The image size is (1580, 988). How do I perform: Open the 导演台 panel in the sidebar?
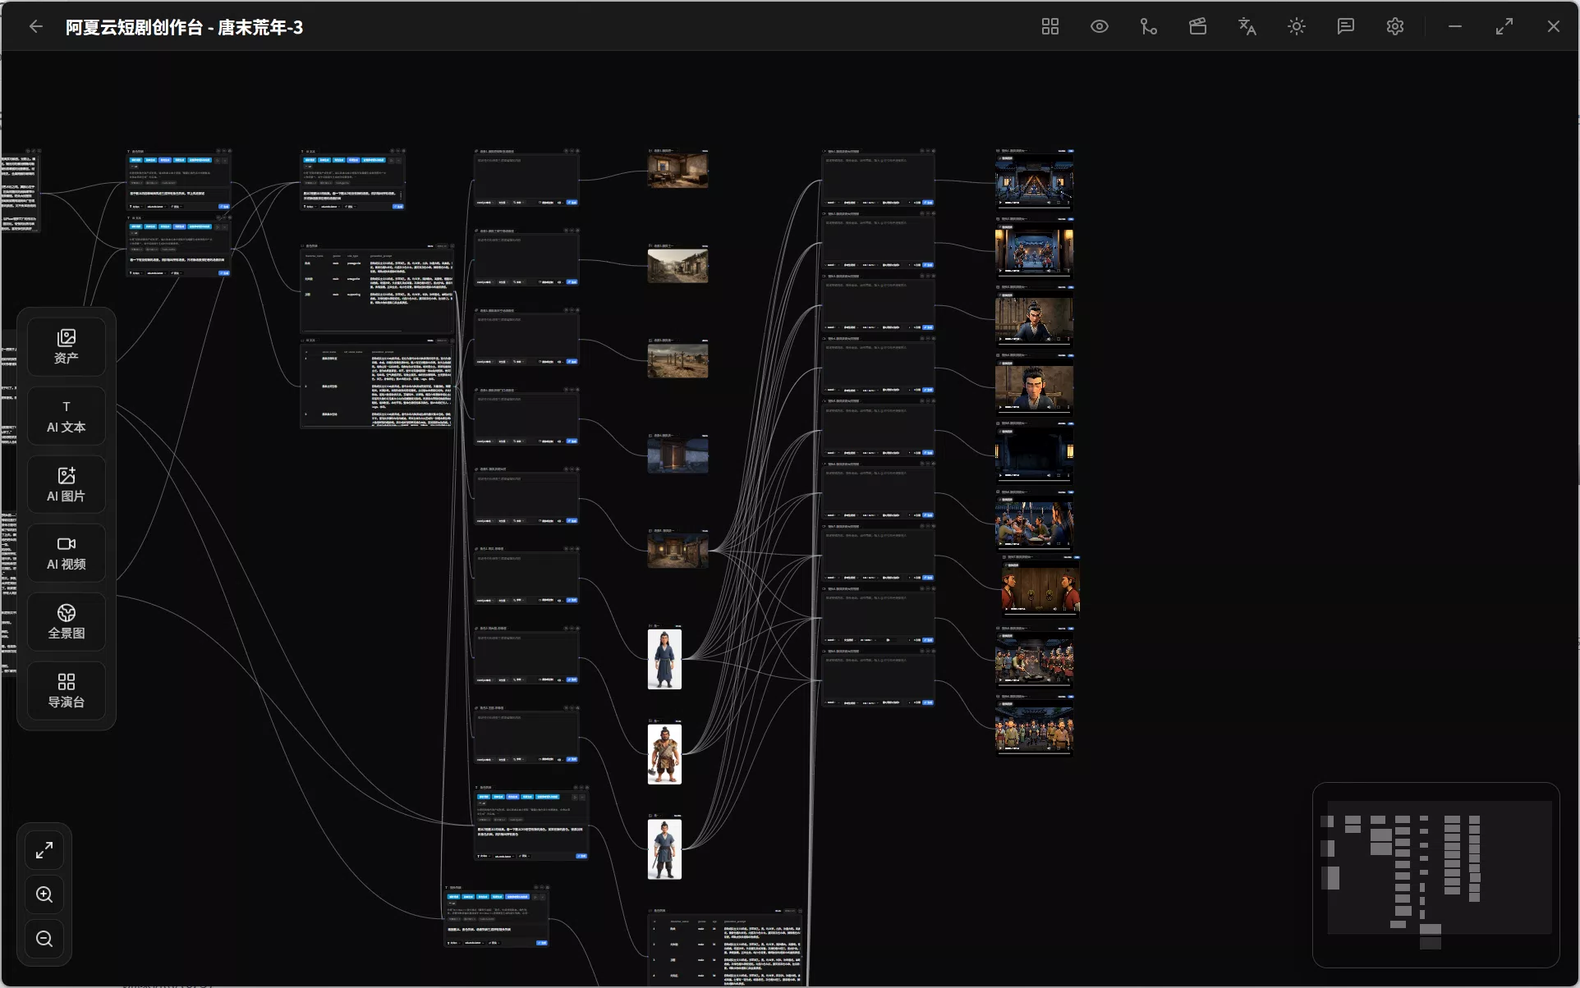click(67, 690)
